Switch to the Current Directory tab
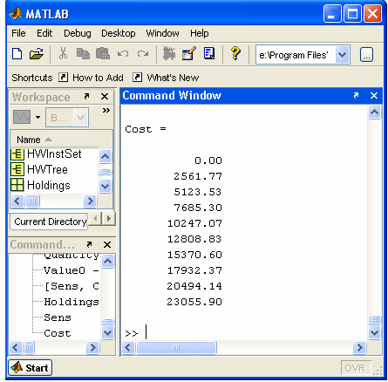Screen dimensions: 388x382 (50, 222)
